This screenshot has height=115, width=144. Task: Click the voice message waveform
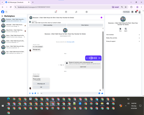click(93, 58)
